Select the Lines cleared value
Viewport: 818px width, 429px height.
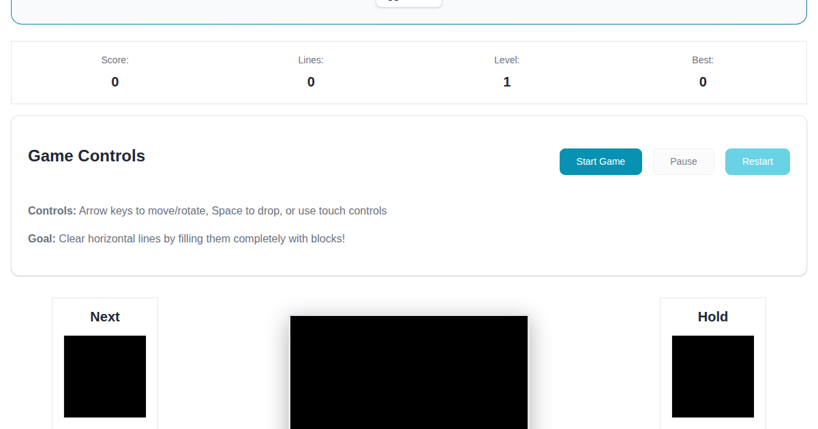(x=311, y=82)
